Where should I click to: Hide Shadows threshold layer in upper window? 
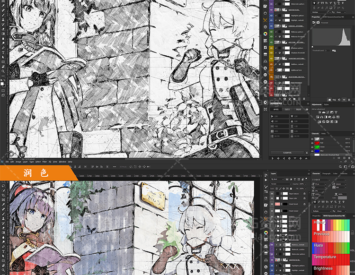pyautogui.click(x=272, y=52)
